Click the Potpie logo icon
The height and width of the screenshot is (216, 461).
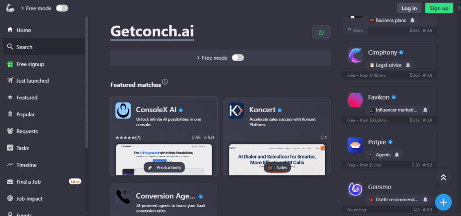tap(355, 145)
